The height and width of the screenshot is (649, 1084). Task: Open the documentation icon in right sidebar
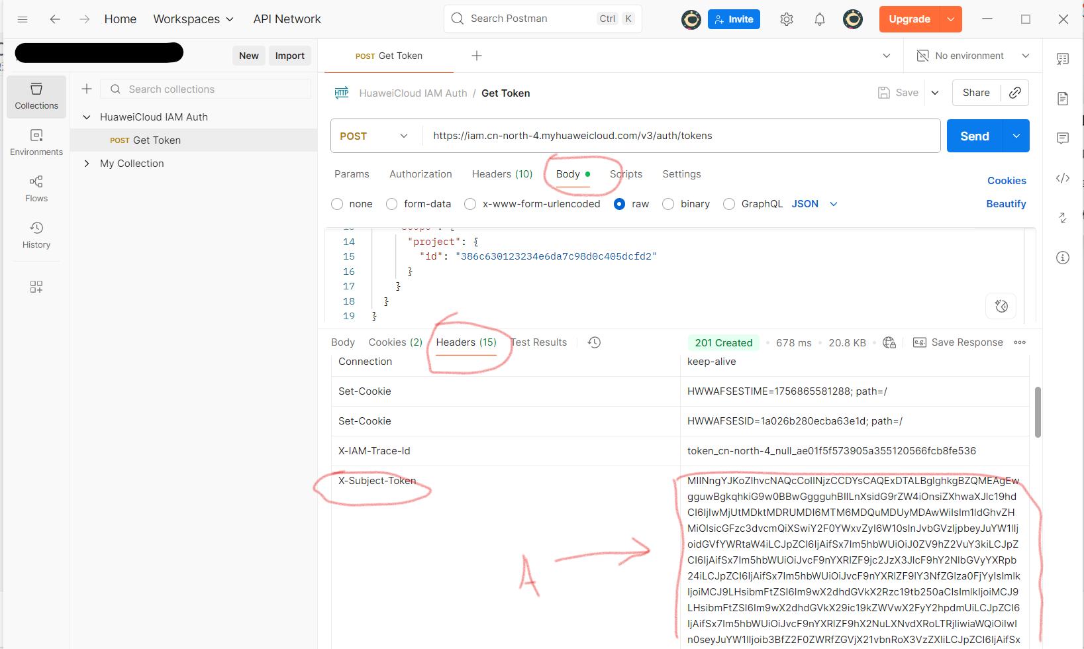click(1063, 99)
